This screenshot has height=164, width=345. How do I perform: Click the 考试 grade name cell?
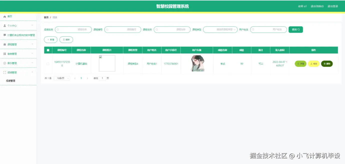coord(223,64)
